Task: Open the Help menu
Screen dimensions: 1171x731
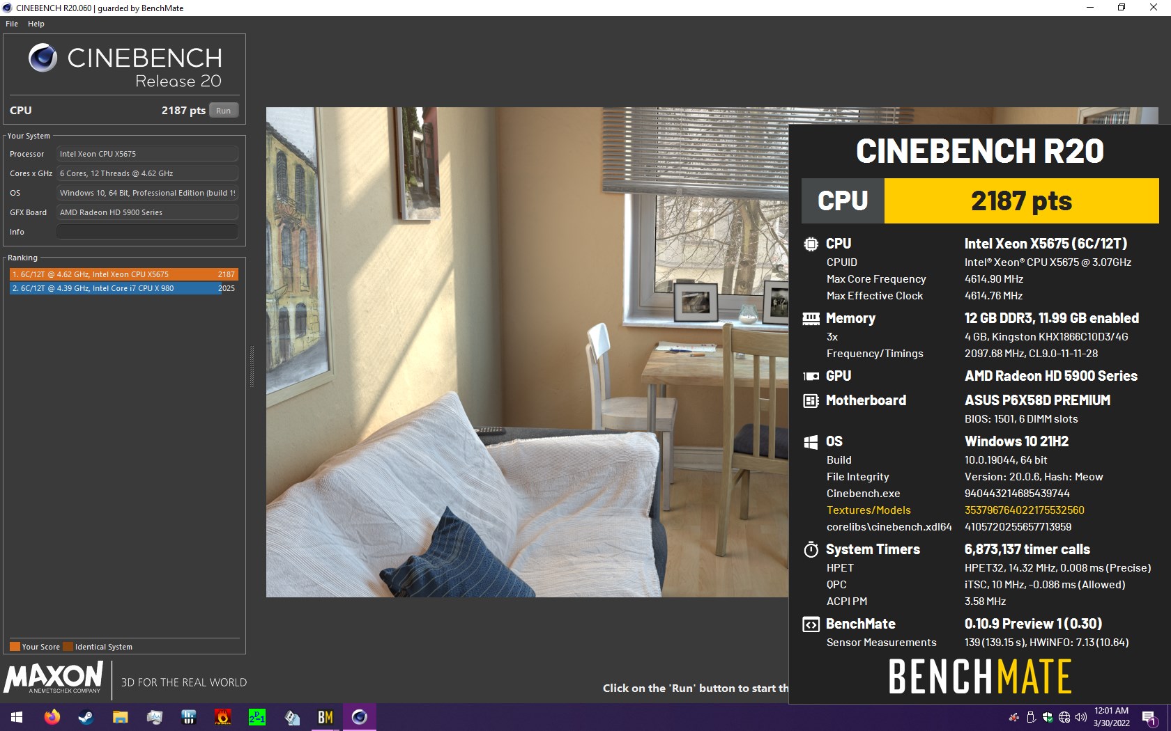Action: [x=36, y=24]
